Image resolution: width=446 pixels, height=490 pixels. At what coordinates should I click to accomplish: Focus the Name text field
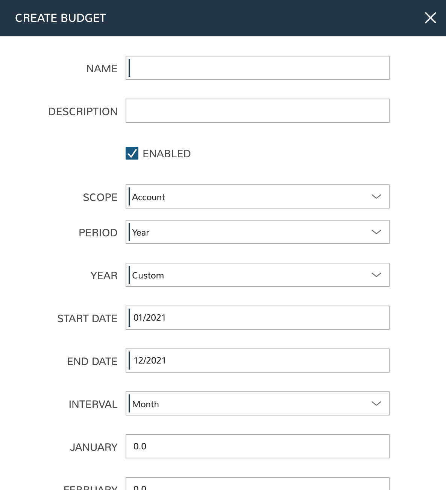pos(257,68)
